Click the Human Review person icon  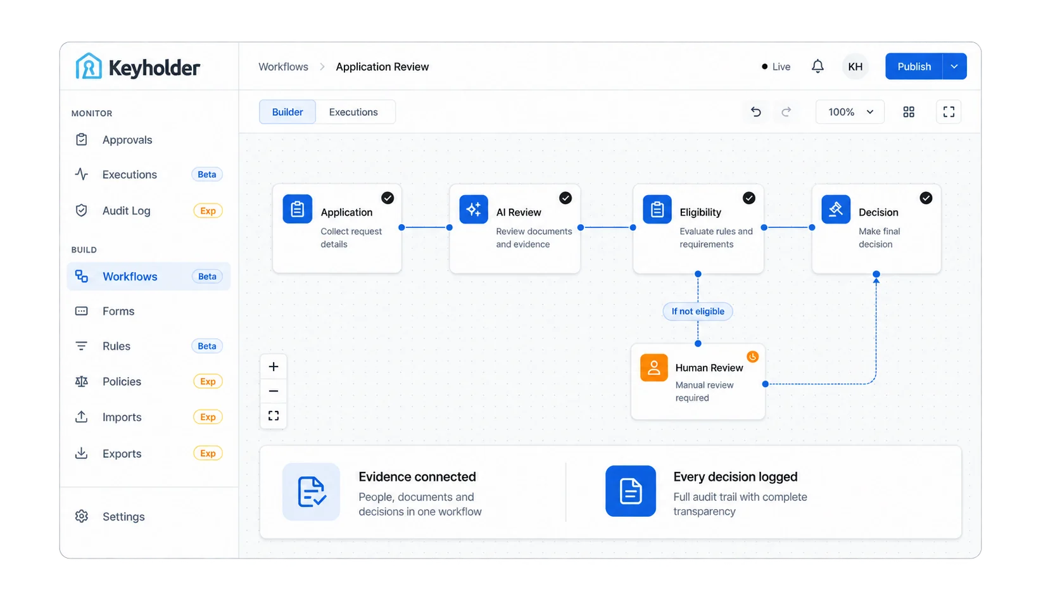(654, 367)
